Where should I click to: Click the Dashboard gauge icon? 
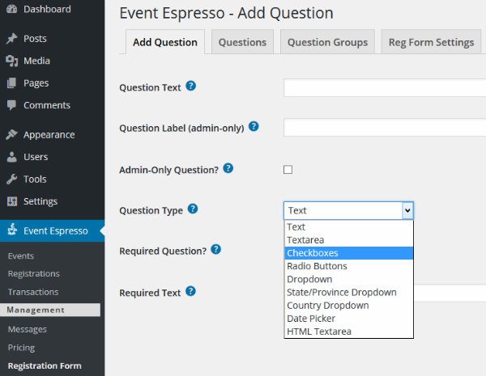12,9
